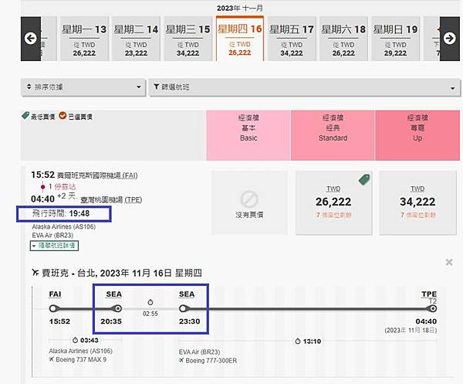This screenshot has height=384, width=463.
Task: Click the Economy Basic column header
Action: [x=248, y=135]
